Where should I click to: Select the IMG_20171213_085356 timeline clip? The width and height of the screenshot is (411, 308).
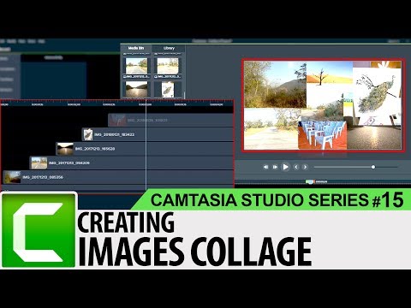pos(118,177)
